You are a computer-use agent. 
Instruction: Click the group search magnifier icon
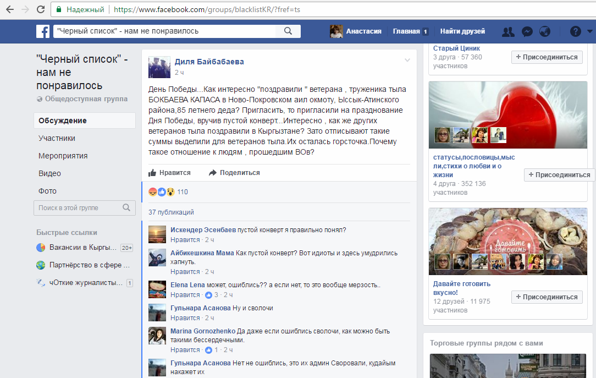pos(126,207)
